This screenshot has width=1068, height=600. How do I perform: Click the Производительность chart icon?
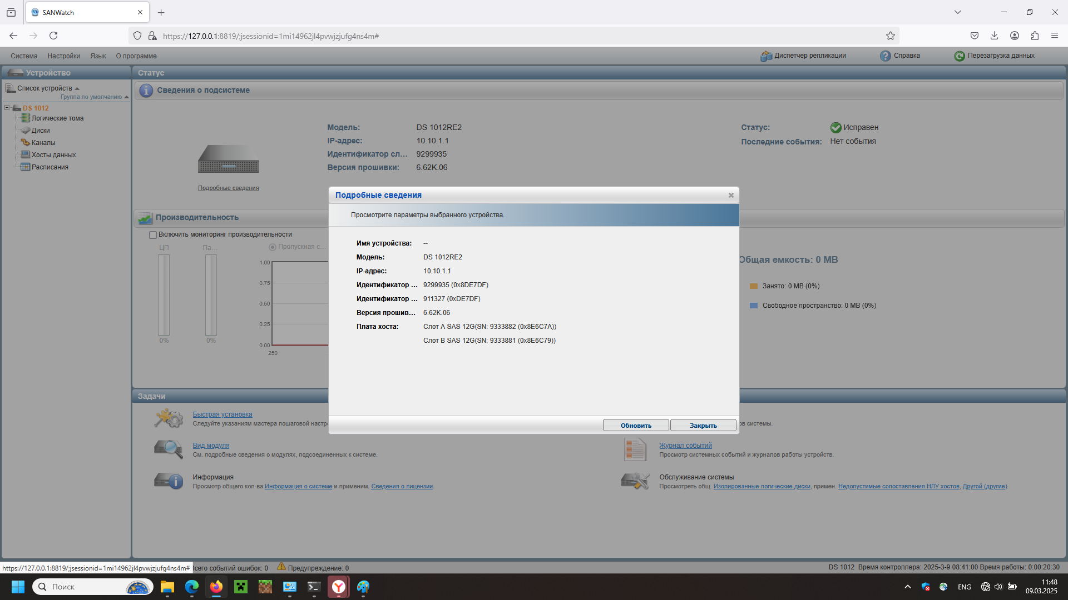point(145,218)
